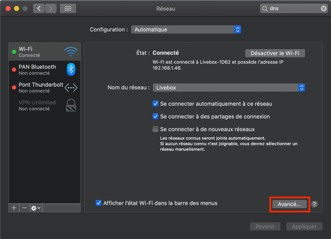Viewport: 331px width, 239px height.
Task: Clear the dns search text
Action: [324, 9]
